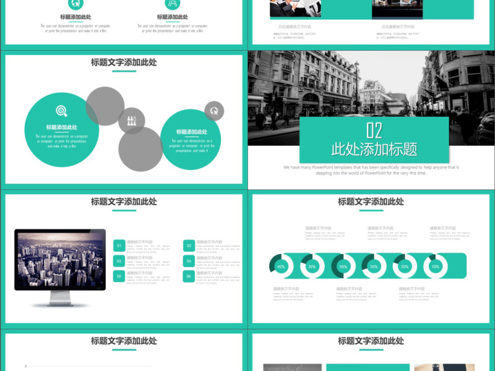Click the green '02 此处添加标题' banner
The height and width of the screenshot is (371, 495).
tap(374, 140)
